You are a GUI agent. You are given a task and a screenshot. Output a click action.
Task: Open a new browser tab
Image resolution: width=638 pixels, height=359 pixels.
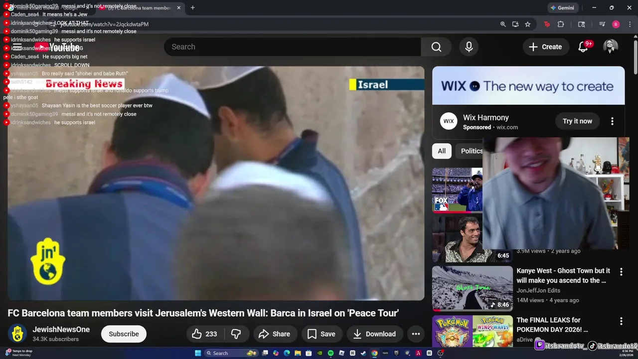(192, 7)
